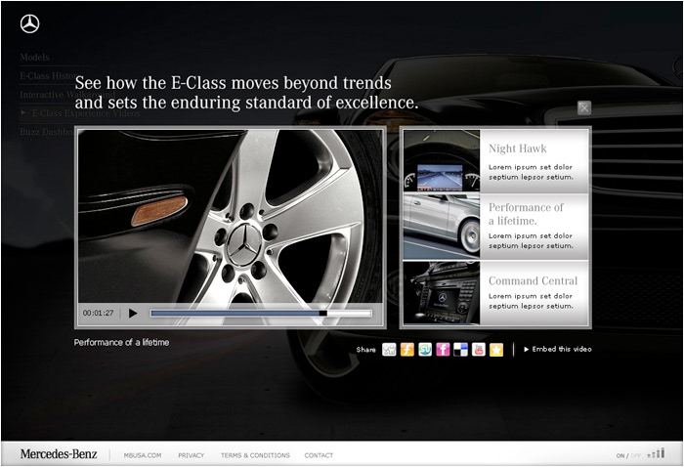This screenshot has width=684, height=467.
Task: Open the Command Central title
Action: (533, 280)
